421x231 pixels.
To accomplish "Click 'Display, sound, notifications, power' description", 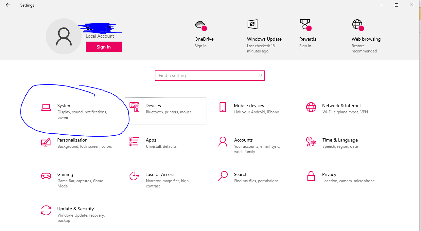I will tap(82, 115).
